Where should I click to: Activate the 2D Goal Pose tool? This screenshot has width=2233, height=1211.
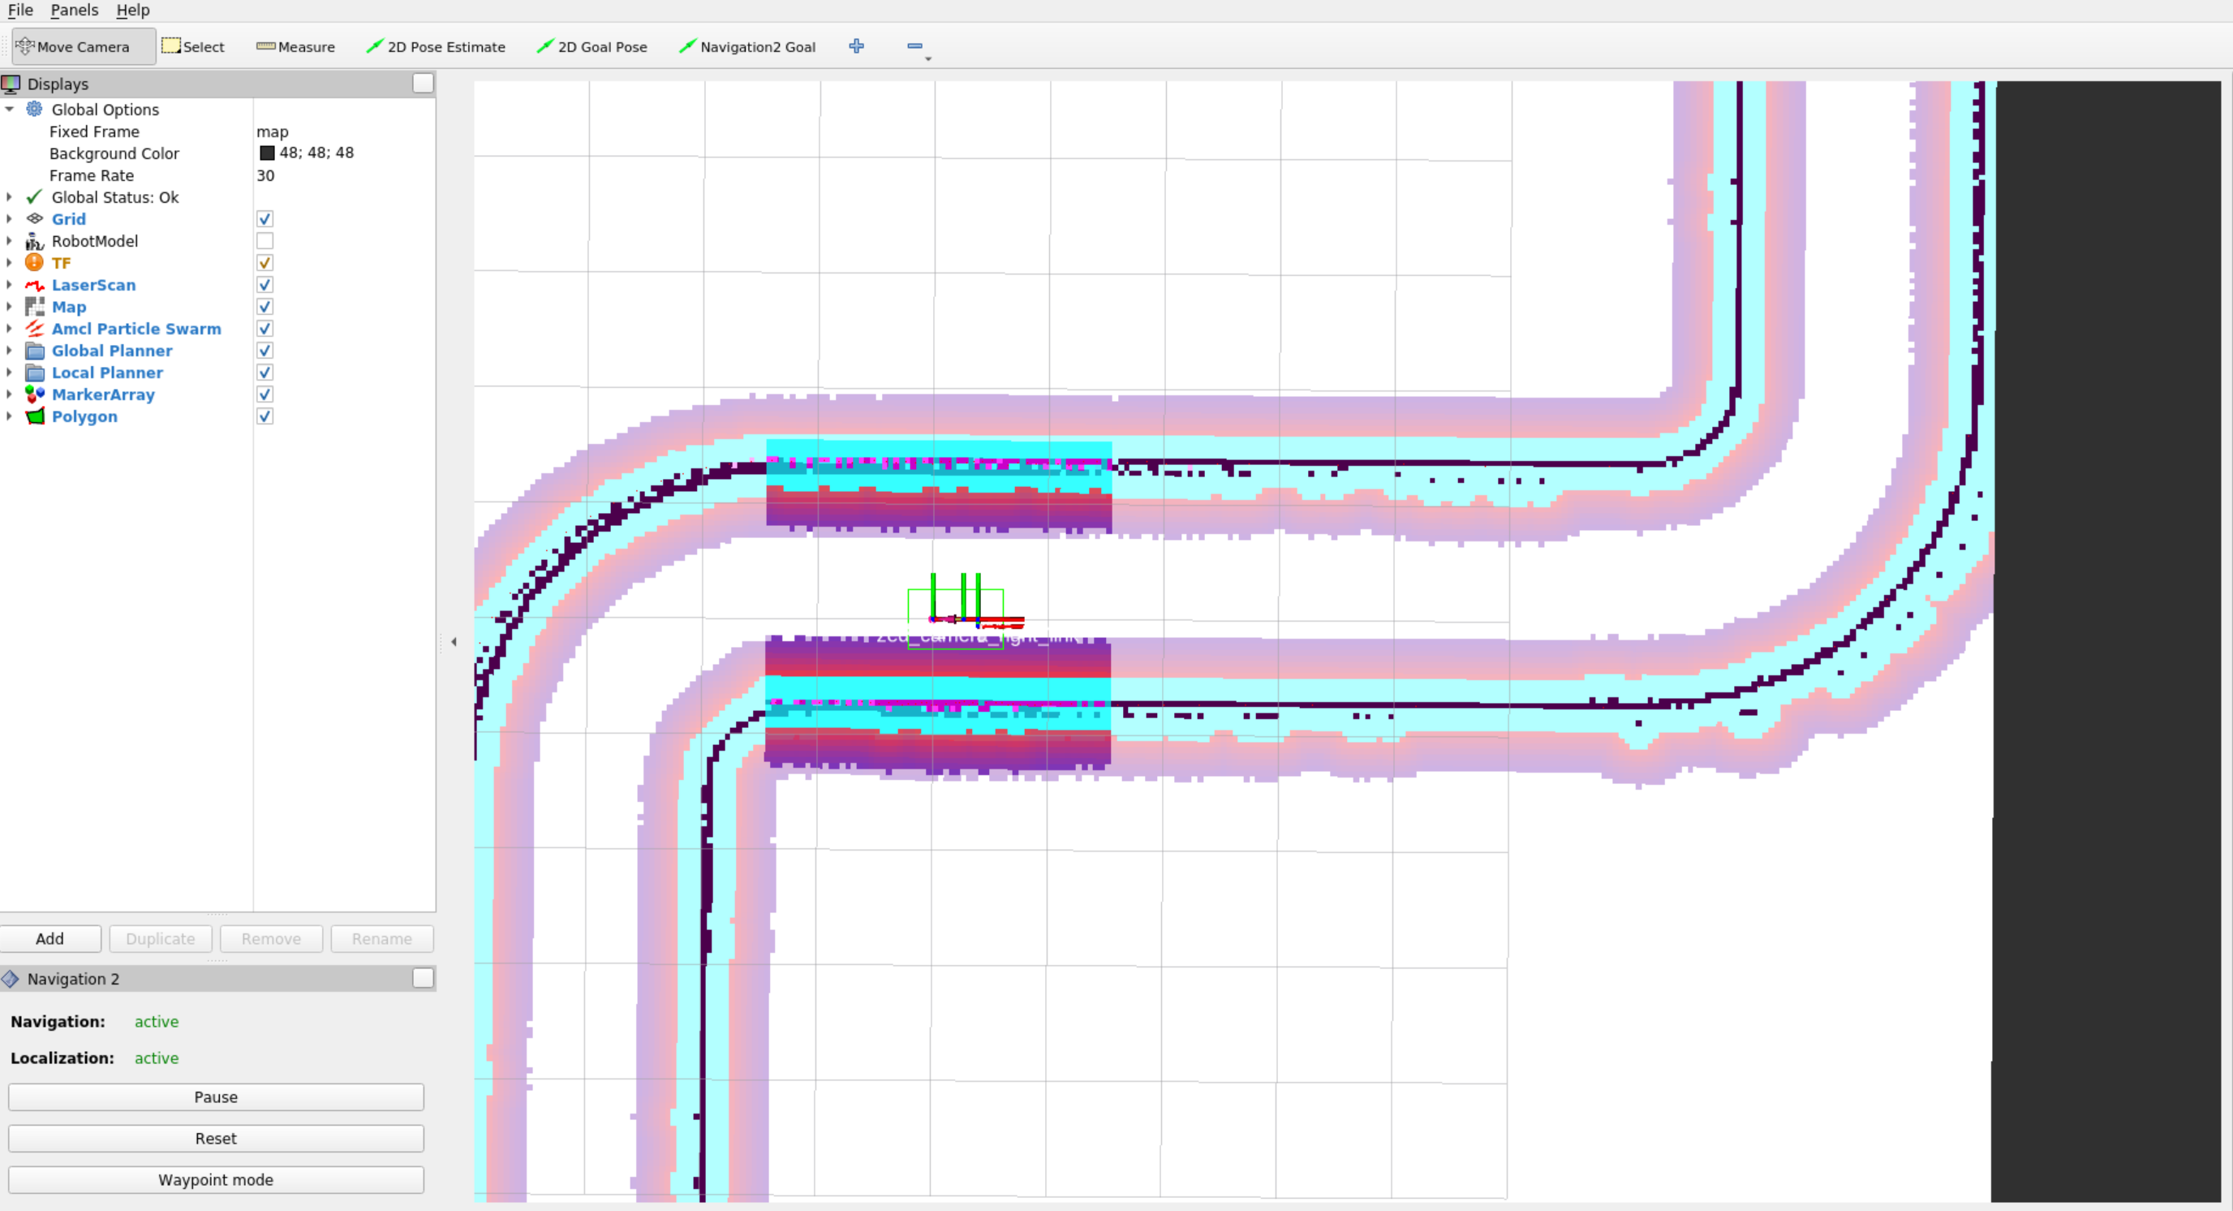[x=592, y=46]
